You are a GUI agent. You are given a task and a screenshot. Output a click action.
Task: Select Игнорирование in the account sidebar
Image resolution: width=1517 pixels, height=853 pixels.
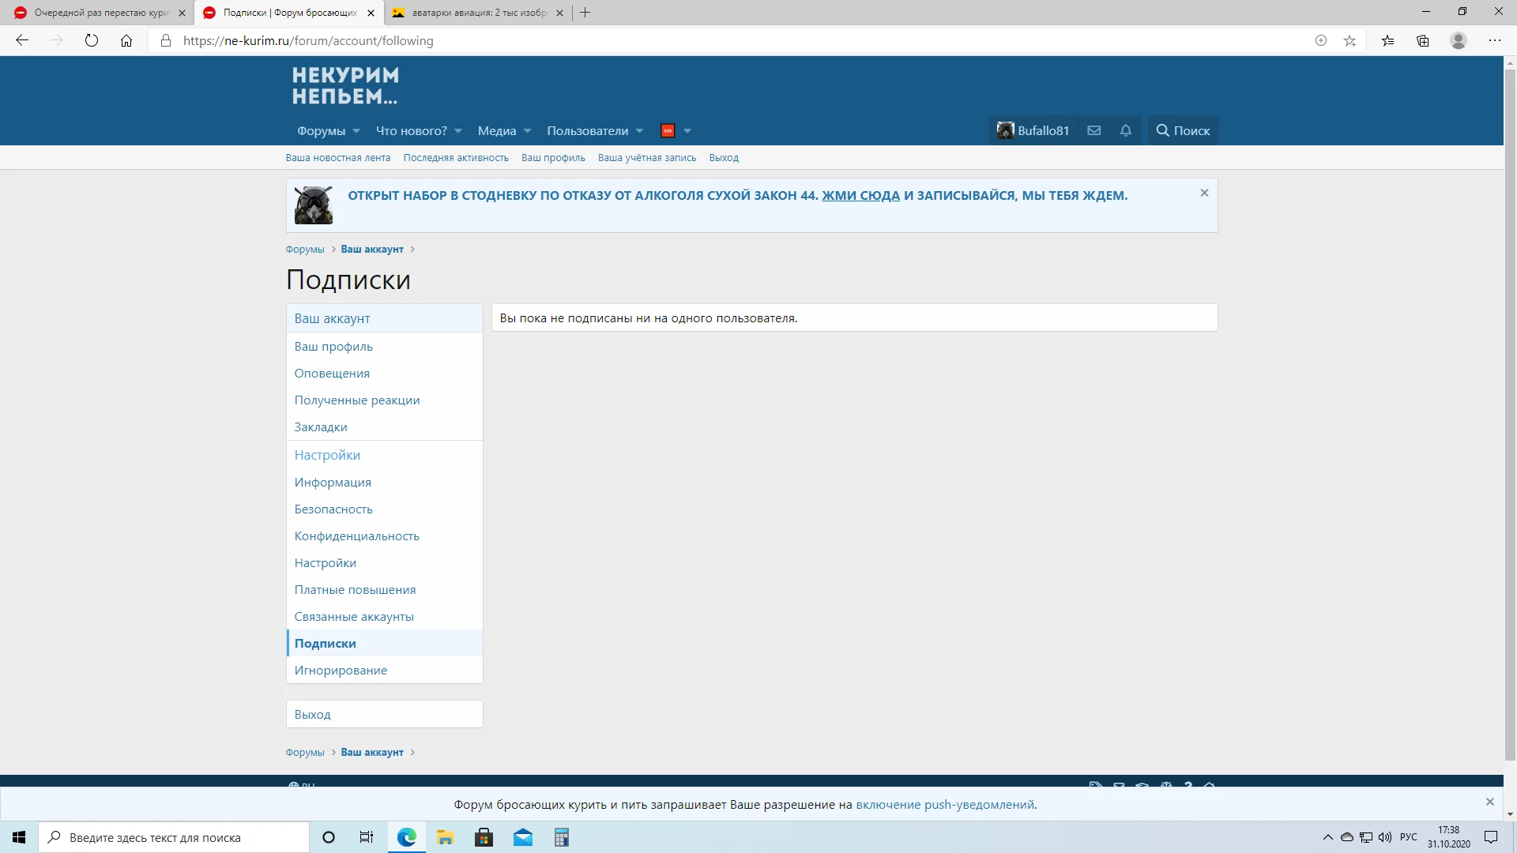click(341, 670)
